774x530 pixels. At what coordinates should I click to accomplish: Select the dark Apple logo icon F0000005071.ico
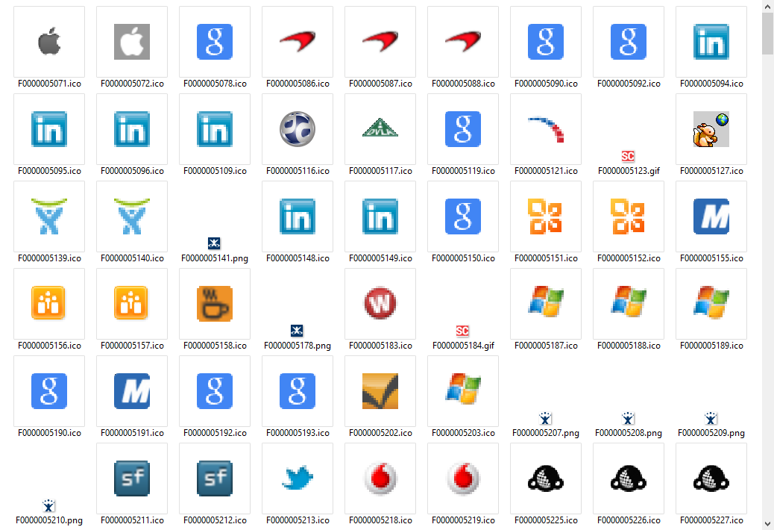(x=49, y=42)
